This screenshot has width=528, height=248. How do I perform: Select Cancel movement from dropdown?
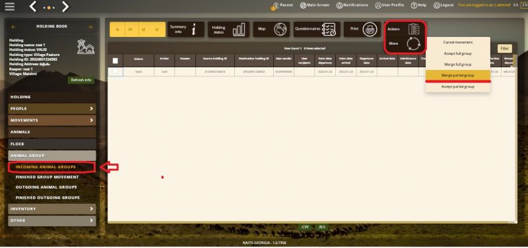457,42
